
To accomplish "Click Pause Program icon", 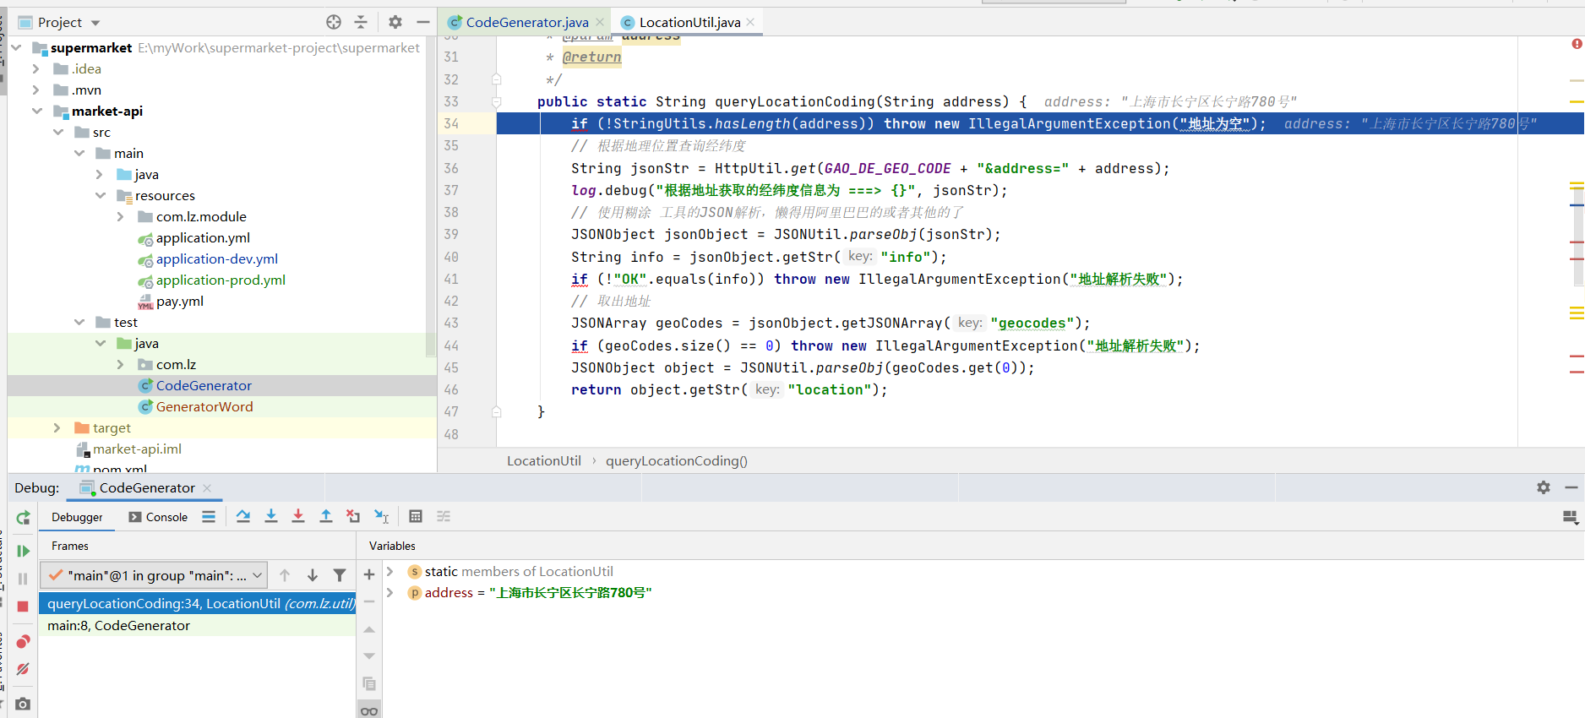I will (23, 579).
